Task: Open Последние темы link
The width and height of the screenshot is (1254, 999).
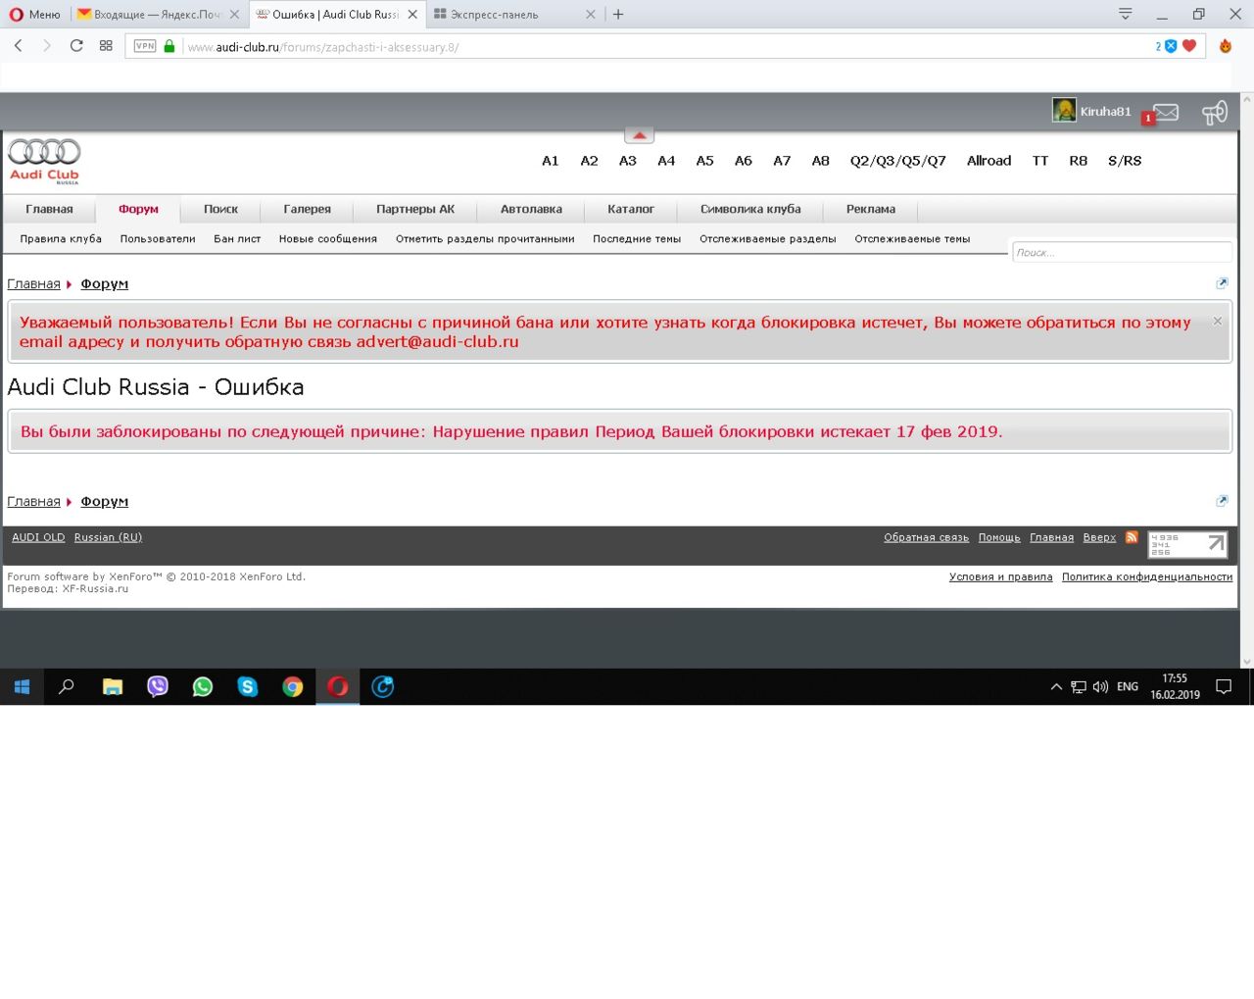Action: click(x=637, y=239)
